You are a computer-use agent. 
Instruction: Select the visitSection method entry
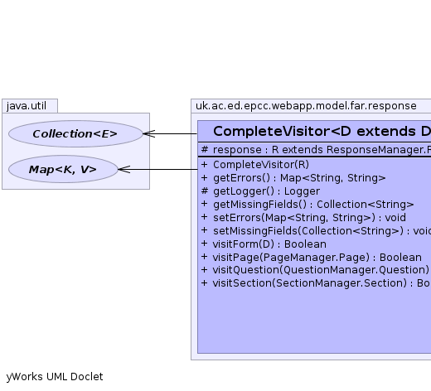click(316, 283)
